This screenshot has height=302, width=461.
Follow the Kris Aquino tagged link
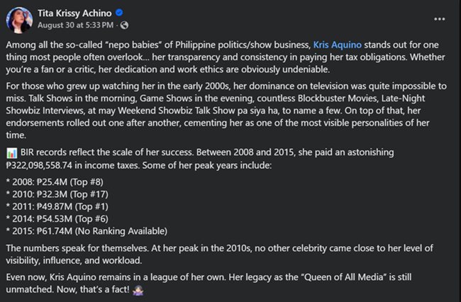337,45
